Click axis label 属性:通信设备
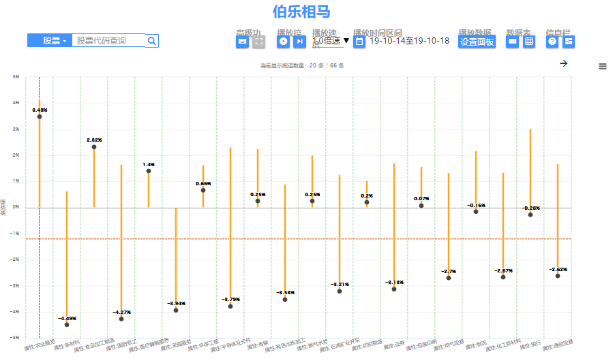The height and width of the screenshot is (363, 615). pos(558,345)
